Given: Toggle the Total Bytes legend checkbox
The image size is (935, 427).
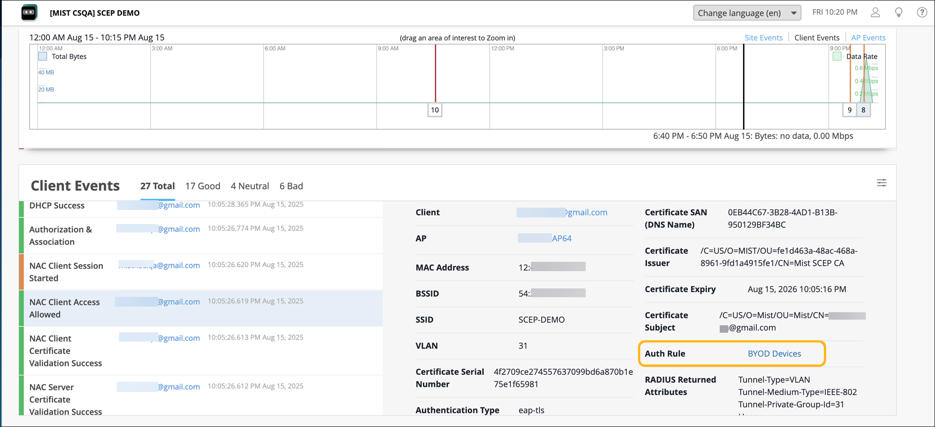Looking at the screenshot, I should [x=43, y=56].
